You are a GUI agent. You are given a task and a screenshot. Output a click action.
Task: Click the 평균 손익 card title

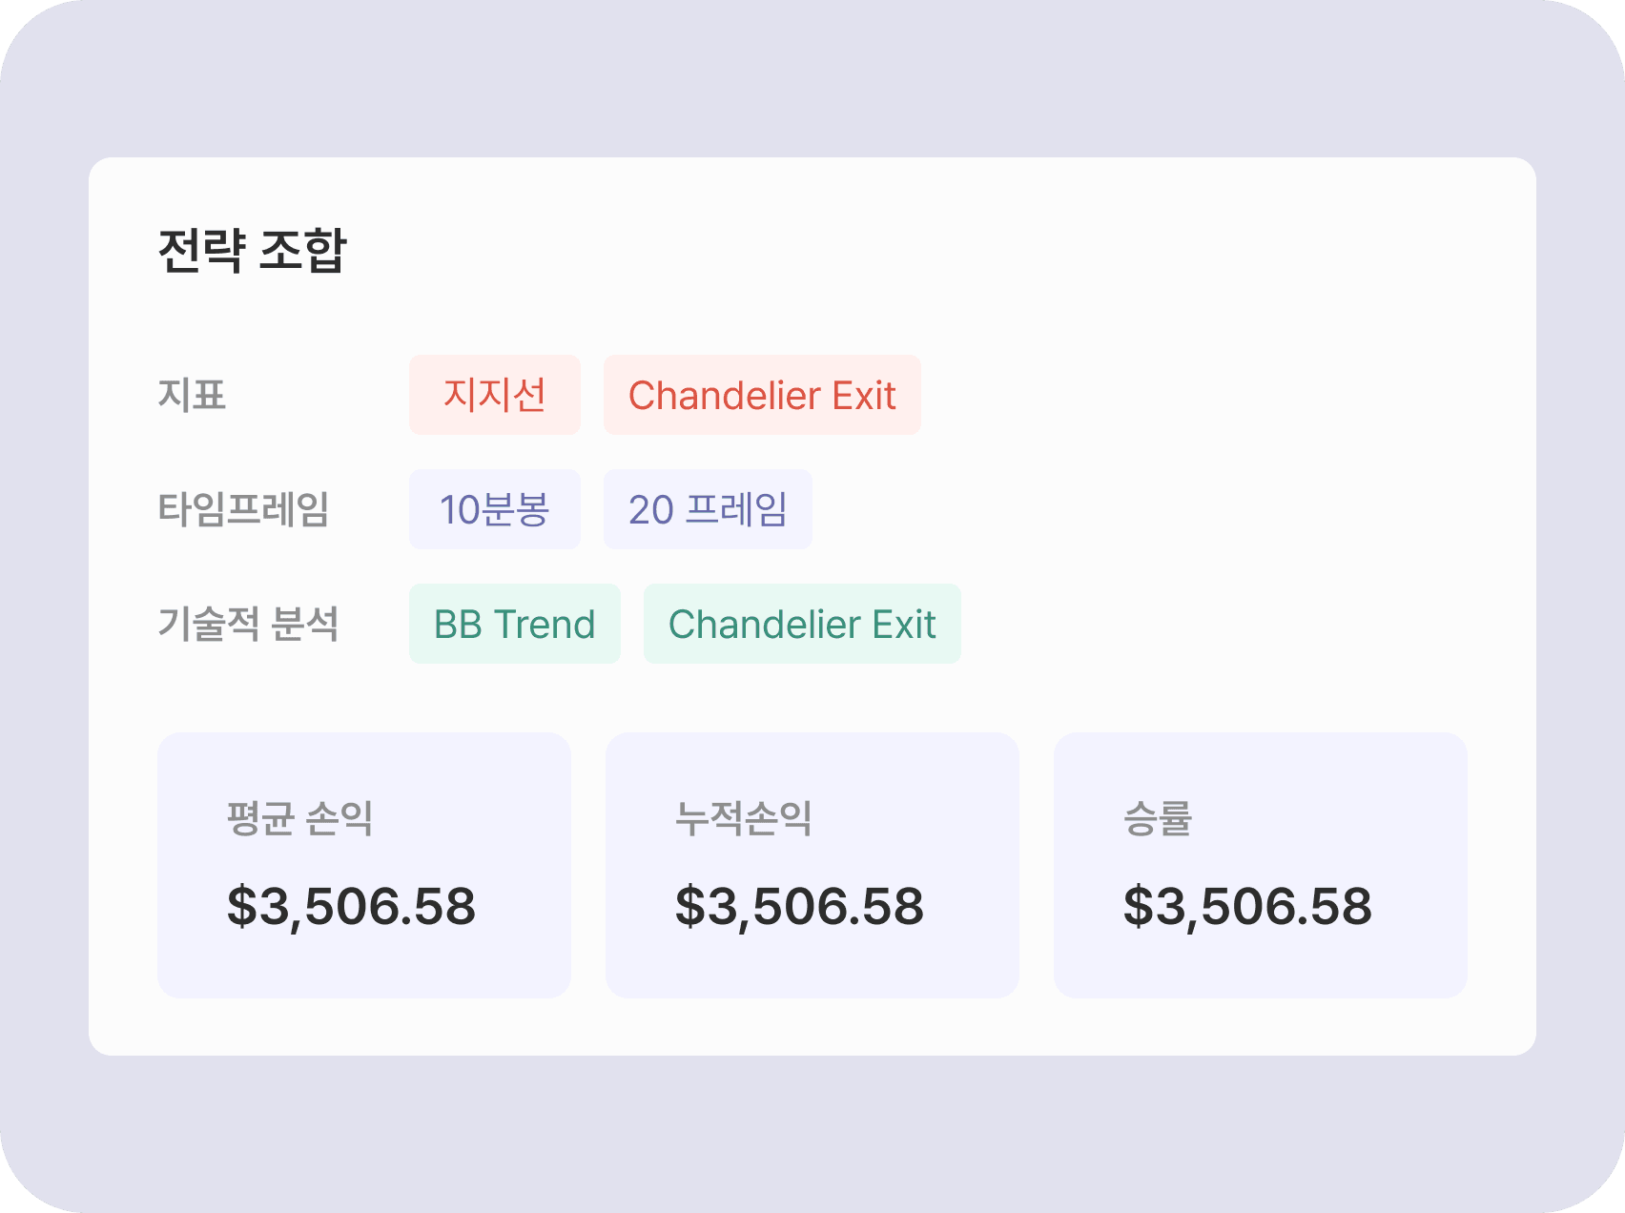click(x=299, y=818)
